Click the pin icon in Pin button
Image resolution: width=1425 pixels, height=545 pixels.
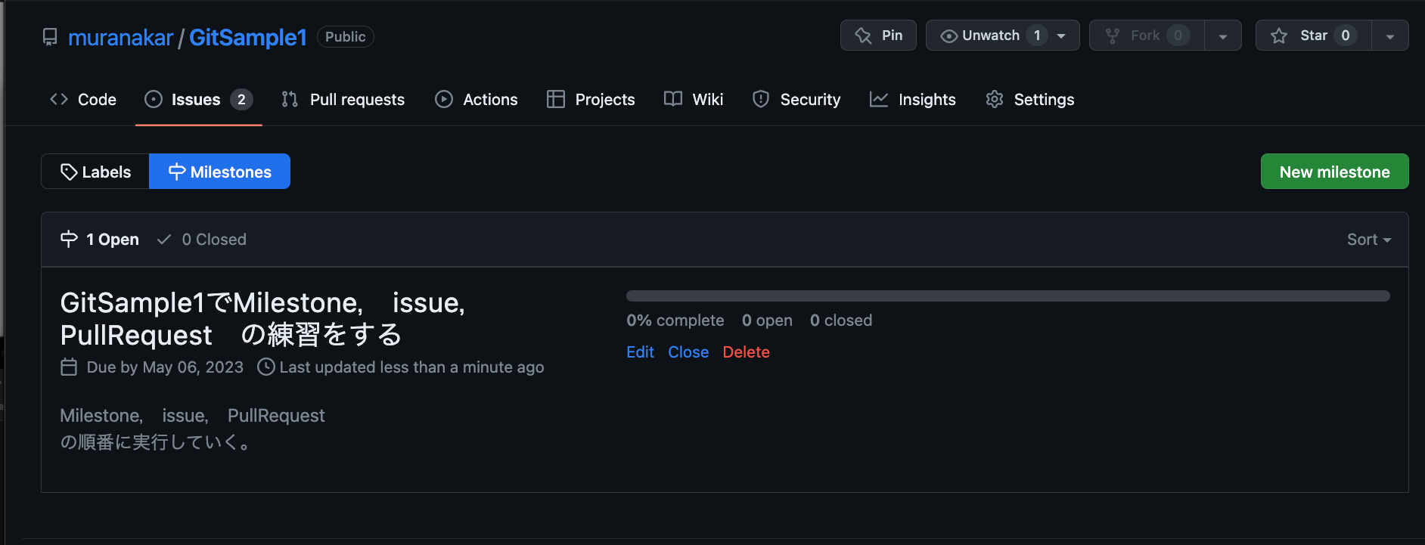point(863,36)
